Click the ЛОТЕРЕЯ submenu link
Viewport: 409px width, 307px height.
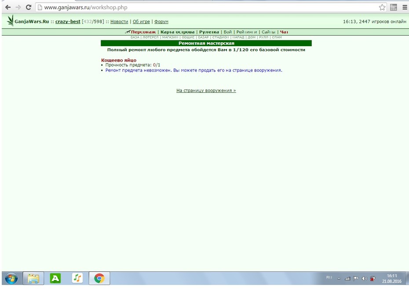[150, 37]
